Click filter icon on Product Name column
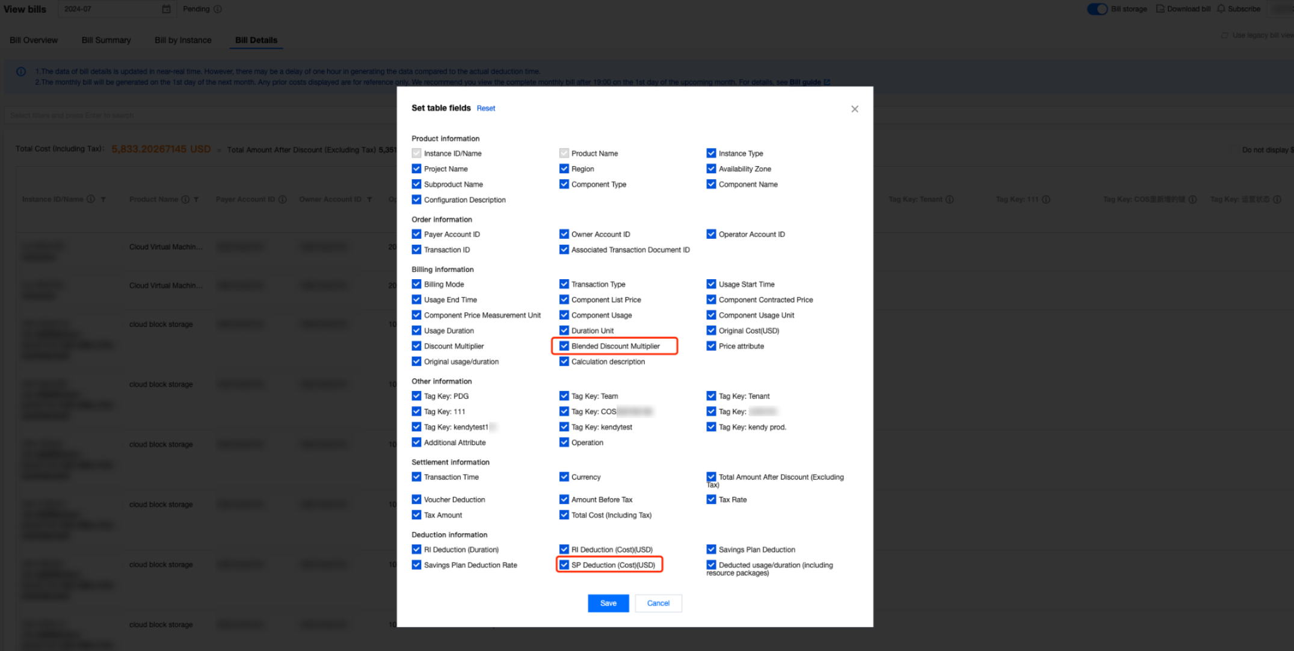This screenshot has height=651, width=1294. (196, 200)
